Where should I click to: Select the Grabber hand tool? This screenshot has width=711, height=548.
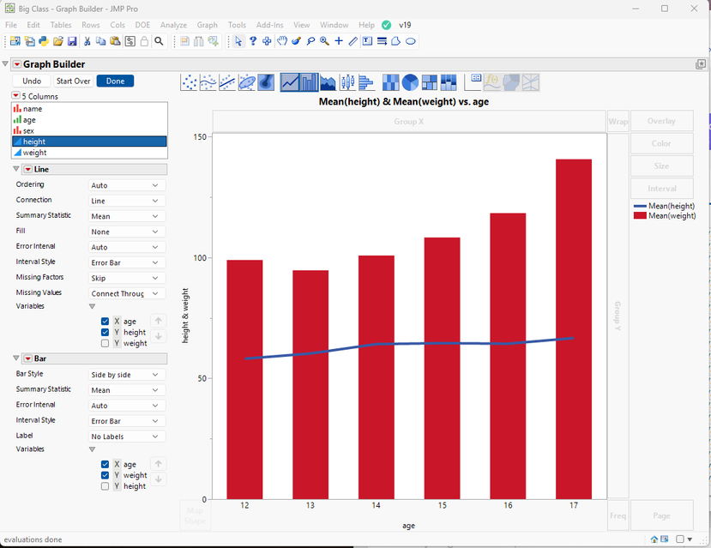point(281,41)
